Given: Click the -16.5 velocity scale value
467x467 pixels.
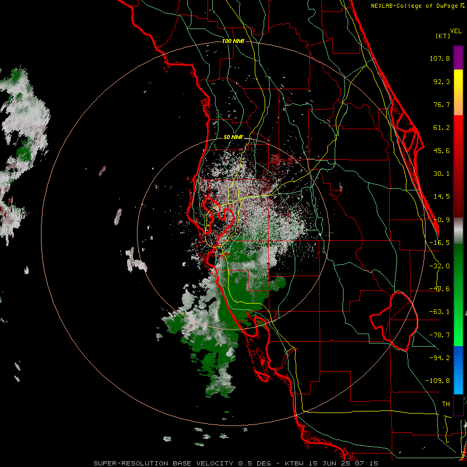Looking at the screenshot, I should pos(439,243).
